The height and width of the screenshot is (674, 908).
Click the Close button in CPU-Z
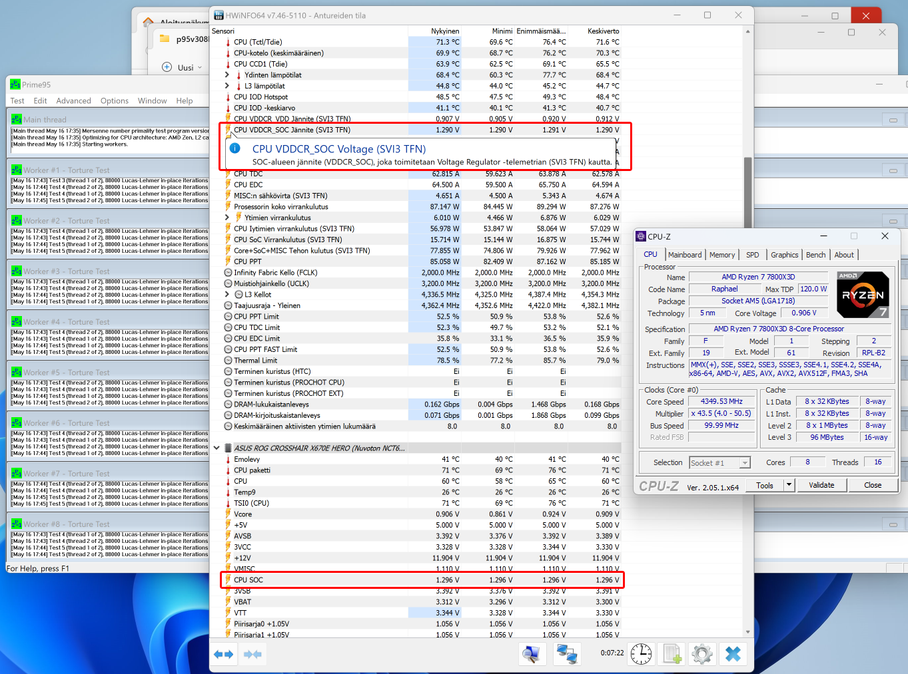point(873,485)
